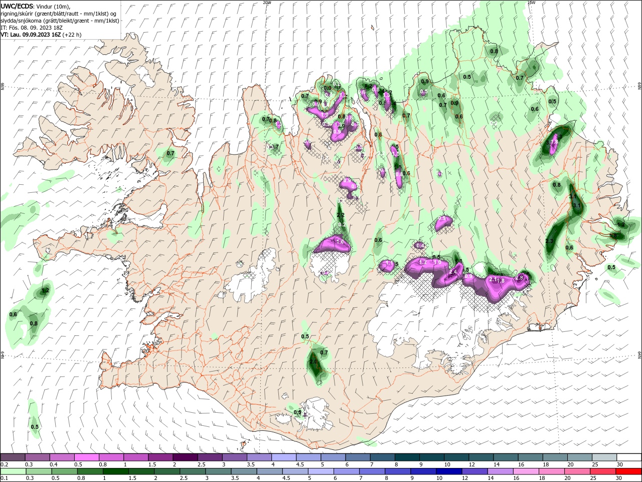Click the 'slydda/snjókoma' legend description line
This screenshot has height=482, width=642.
[60, 21]
